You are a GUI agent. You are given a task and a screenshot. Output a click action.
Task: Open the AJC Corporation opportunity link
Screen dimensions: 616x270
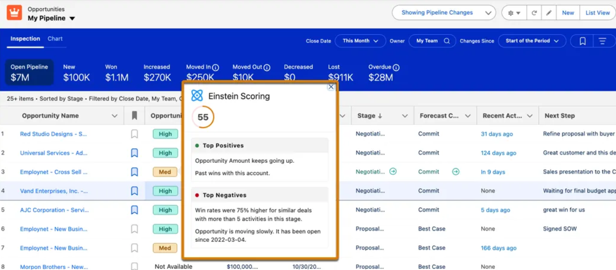(54, 210)
